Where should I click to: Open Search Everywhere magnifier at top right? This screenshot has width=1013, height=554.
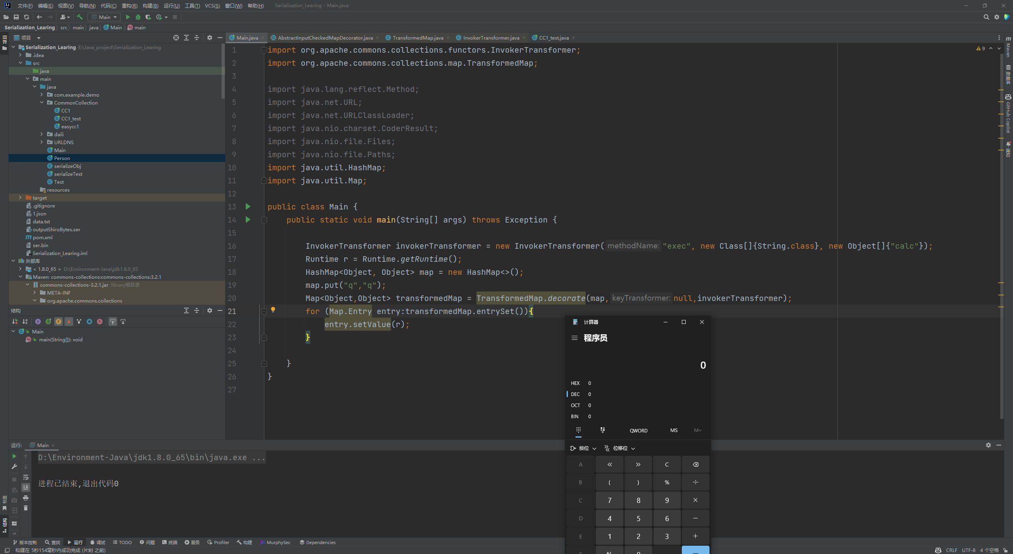tap(986, 17)
